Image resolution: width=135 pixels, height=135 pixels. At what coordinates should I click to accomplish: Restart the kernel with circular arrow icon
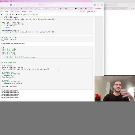pos(19,15)
